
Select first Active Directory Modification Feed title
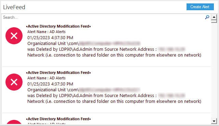58,26
